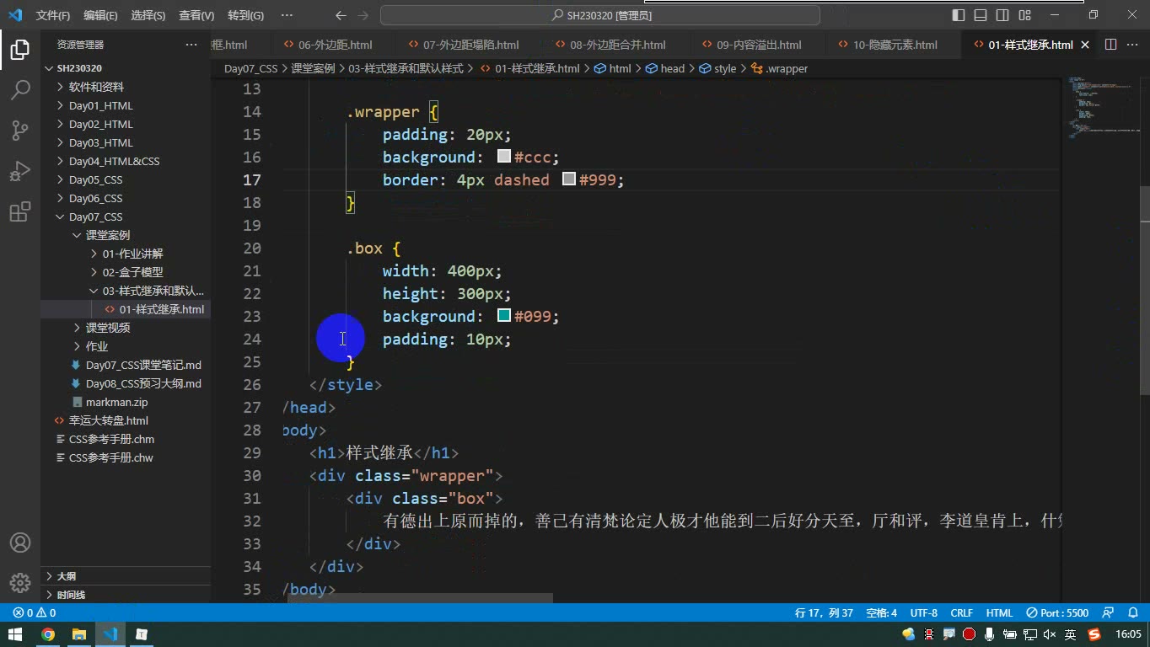
Task: Open the Explorer view in activity bar
Action: [x=20, y=50]
